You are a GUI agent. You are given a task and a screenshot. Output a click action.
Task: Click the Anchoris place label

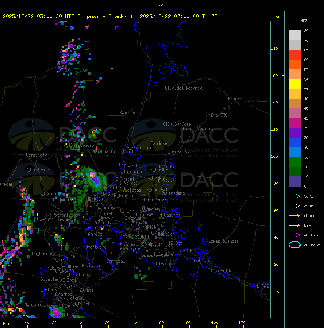[91, 265]
